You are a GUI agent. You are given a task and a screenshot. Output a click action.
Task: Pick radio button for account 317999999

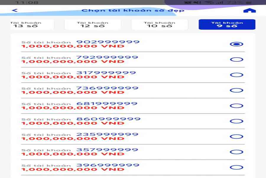tap(236, 75)
